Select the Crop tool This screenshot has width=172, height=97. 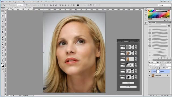[x=3, y=21]
